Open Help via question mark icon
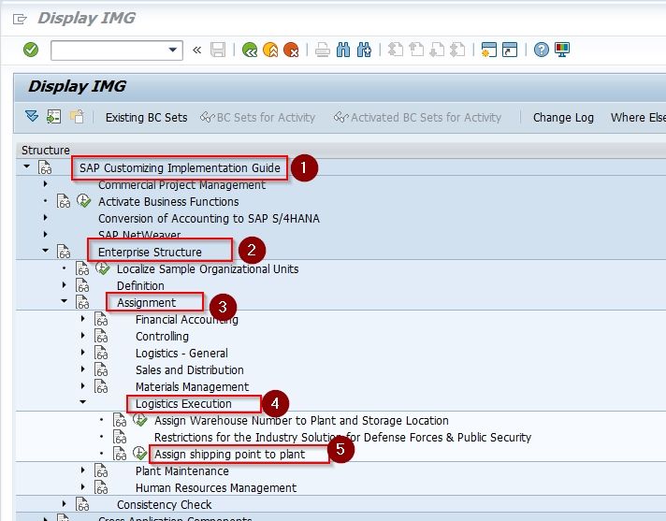 [x=541, y=51]
